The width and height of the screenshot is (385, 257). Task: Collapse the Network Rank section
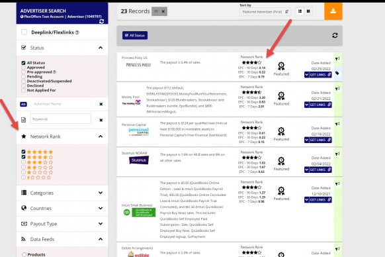coord(101,136)
